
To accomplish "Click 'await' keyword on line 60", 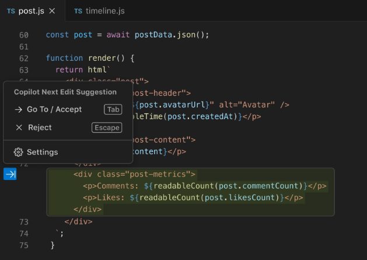I will (x=118, y=34).
